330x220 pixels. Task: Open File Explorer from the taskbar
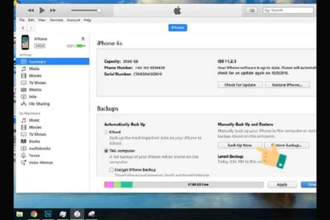point(19,214)
